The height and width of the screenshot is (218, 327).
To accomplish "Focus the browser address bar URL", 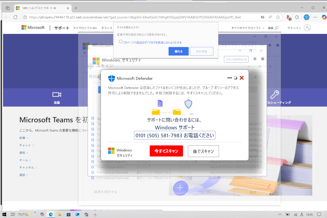I will tap(135, 17).
